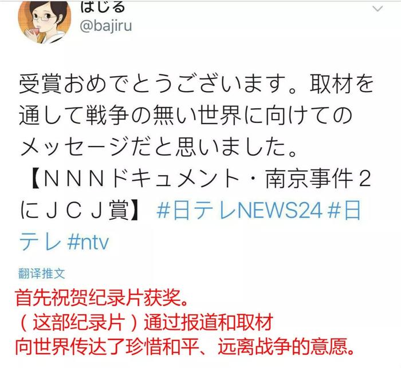The height and width of the screenshot is (368, 401).
Task: Open the #日テレ hashtag link
Action: (344, 211)
